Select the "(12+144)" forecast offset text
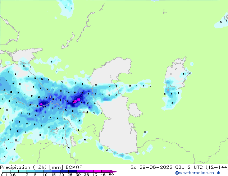The image size is (228, 176). pos(216,167)
